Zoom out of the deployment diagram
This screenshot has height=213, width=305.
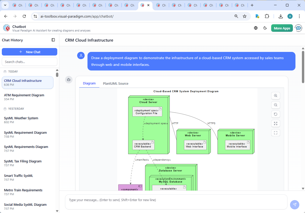point(276,105)
